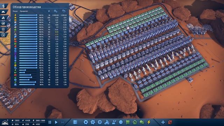Image resolution: width=224 pixels, height=126 pixels.
Task: Click the circular-arrows left sidebar icon
Action: [3, 23]
